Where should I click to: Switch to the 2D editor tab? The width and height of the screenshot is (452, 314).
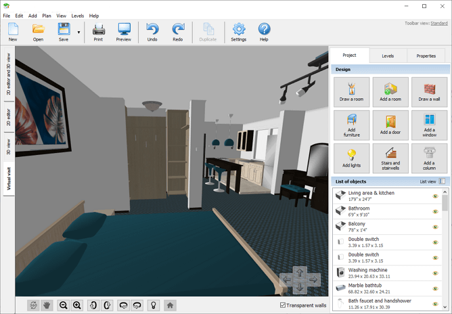9,117
